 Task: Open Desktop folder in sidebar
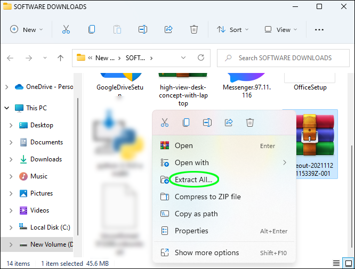pyautogui.click(x=36, y=125)
